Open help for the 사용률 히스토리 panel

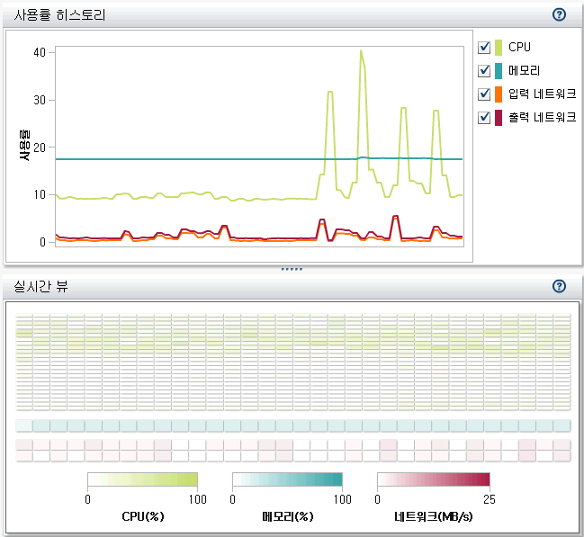(x=559, y=14)
